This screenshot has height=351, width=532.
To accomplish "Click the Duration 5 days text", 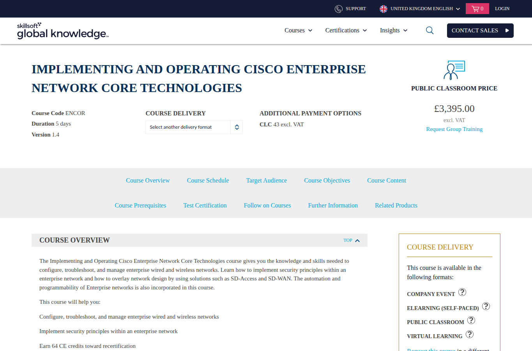I will [51, 124].
